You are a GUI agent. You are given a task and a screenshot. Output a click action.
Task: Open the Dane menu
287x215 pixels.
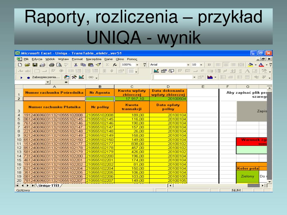point(108,59)
